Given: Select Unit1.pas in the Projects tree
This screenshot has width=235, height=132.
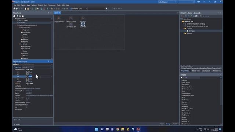Looking at the screenshot, I should coord(192,31).
